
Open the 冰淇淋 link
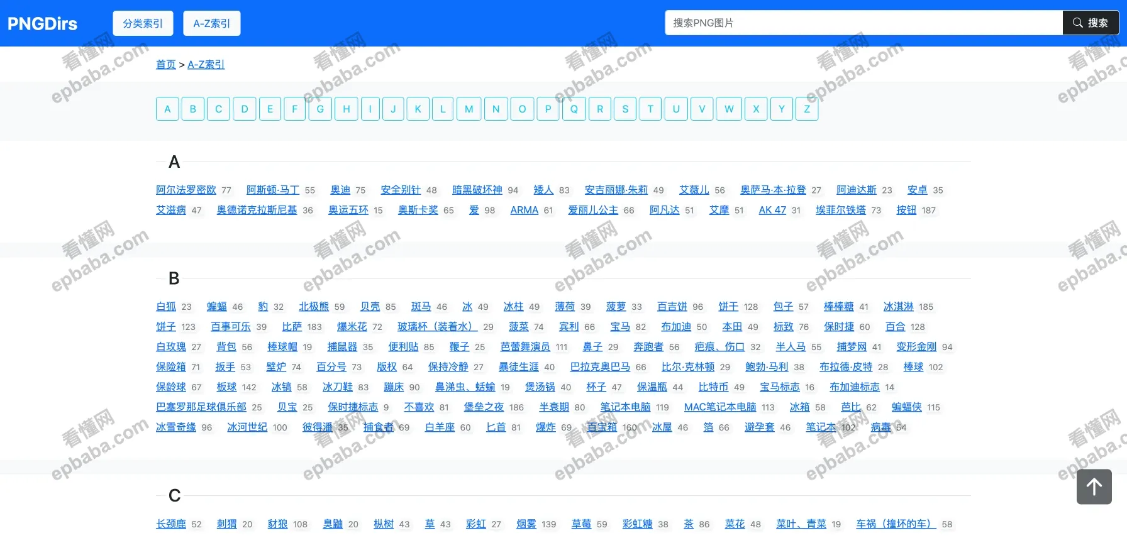click(898, 307)
